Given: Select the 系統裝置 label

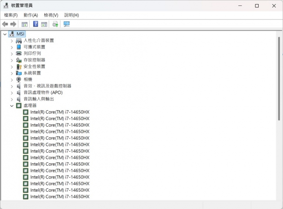Looking at the screenshot, I should click(x=32, y=73).
